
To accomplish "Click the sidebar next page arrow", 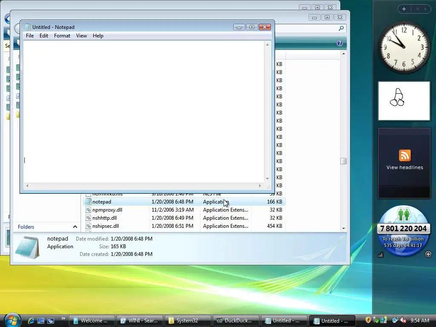I will pyautogui.click(x=425, y=9).
